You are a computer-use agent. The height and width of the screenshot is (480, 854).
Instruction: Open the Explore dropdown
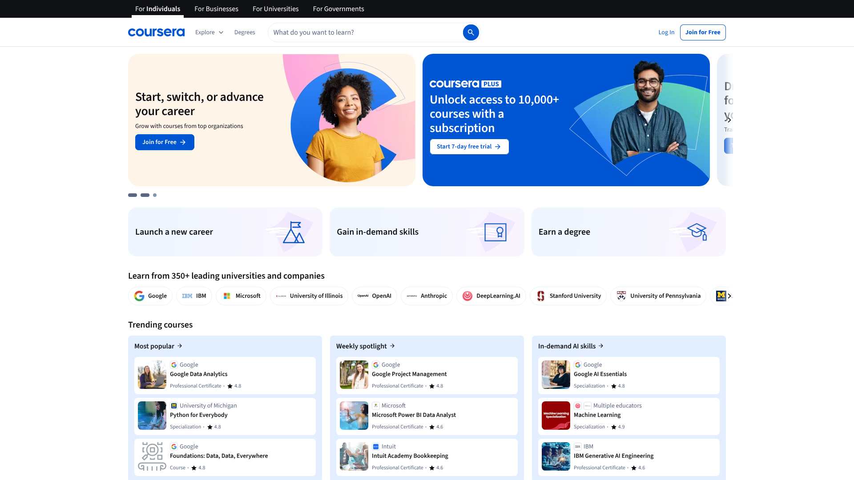pyautogui.click(x=209, y=32)
